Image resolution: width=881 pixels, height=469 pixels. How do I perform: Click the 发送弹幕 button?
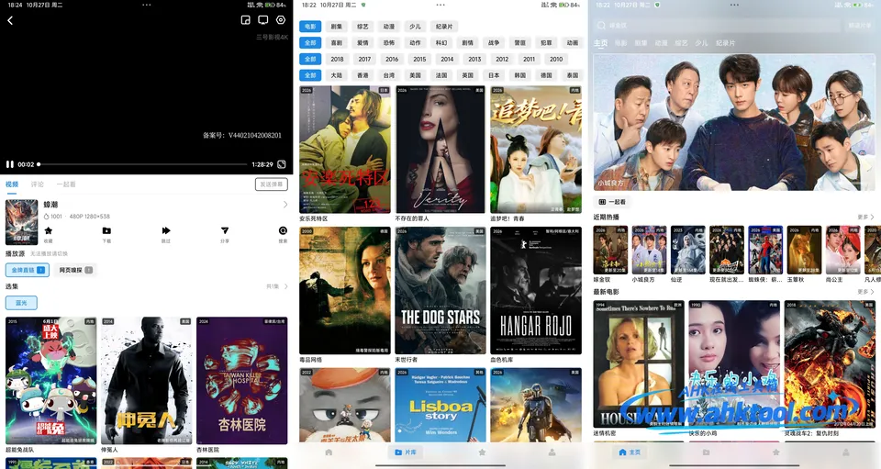(x=272, y=184)
